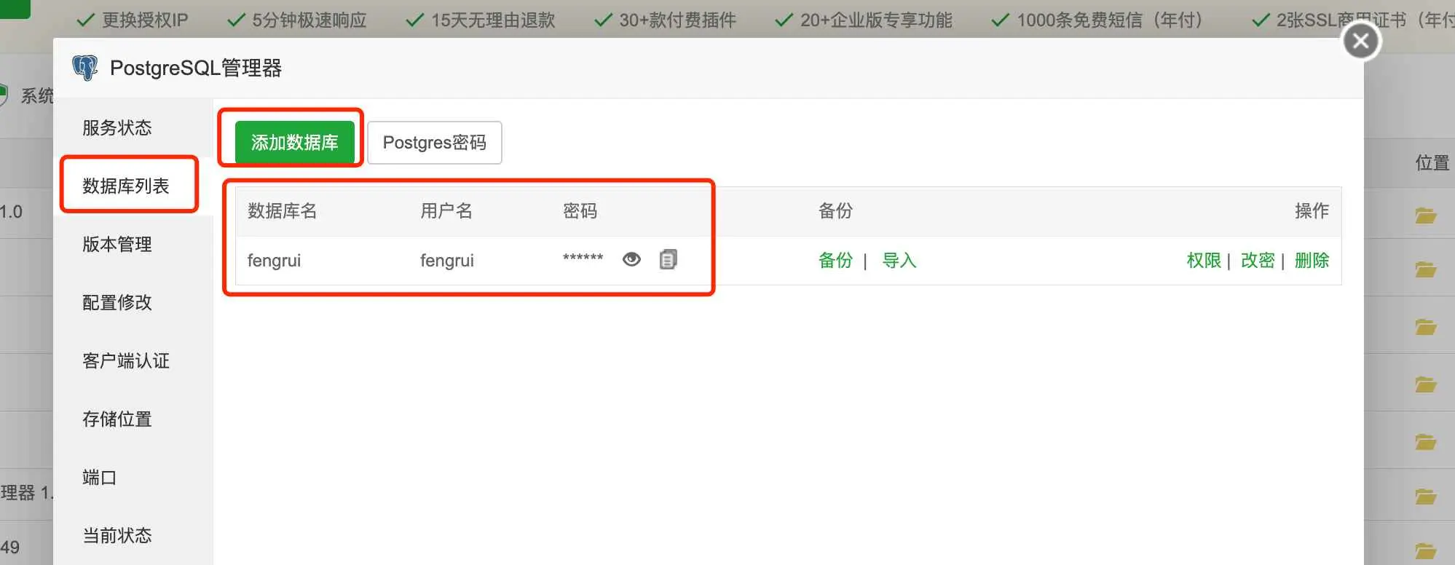Open 当前状态 in the sidebar
The width and height of the screenshot is (1455, 565).
click(117, 536)
